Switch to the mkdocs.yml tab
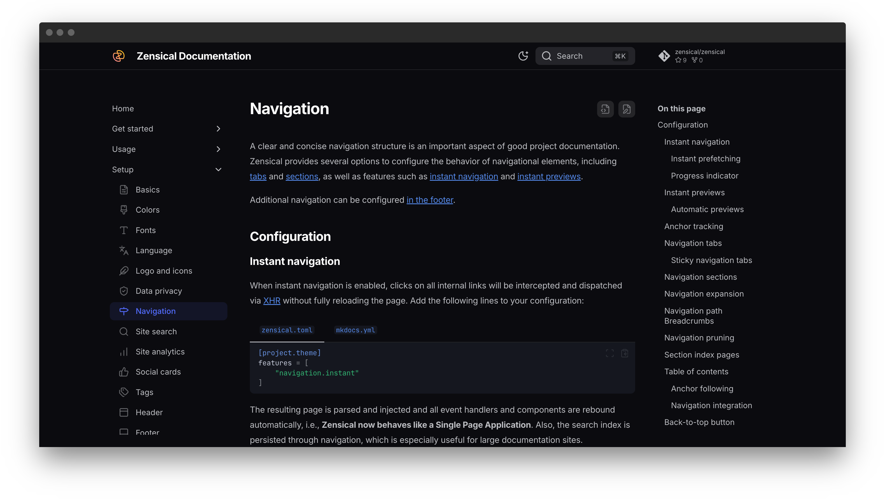 pyautogui.click(x=355, y=330)
